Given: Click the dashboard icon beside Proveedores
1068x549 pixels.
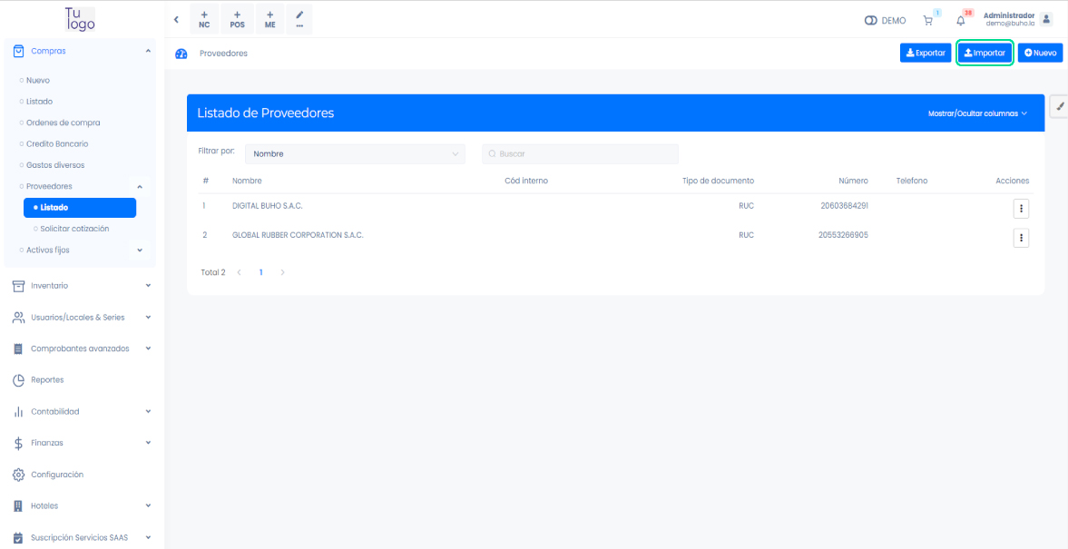Looking at the screenshot, I should pos(181,54).
